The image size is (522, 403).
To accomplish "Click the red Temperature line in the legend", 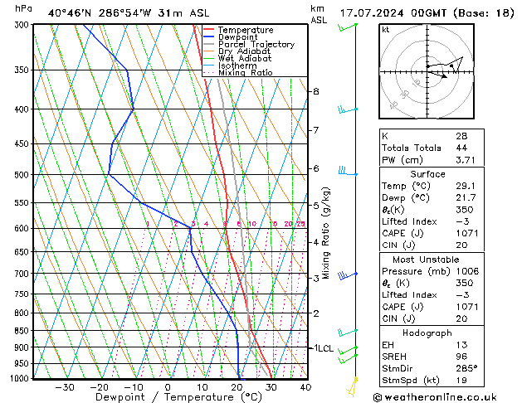I will 208,30.
